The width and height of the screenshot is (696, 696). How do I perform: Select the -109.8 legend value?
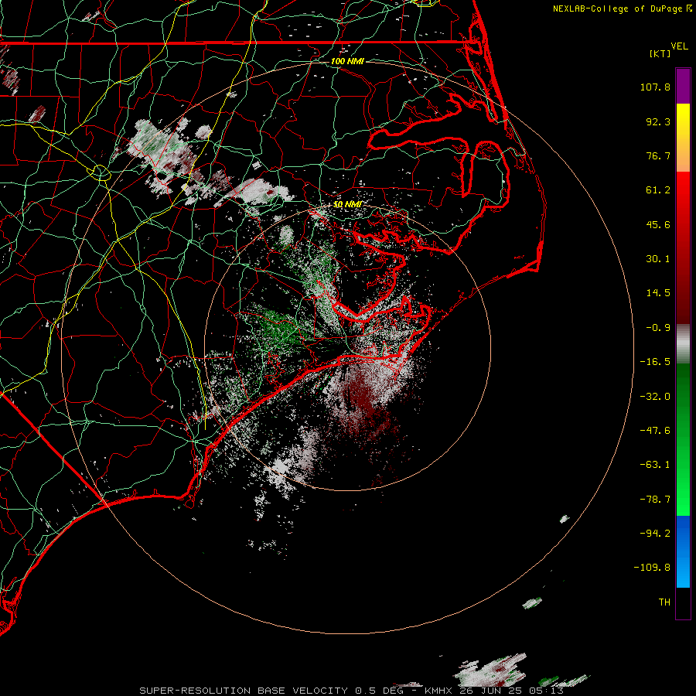click(x=653, y=568)
